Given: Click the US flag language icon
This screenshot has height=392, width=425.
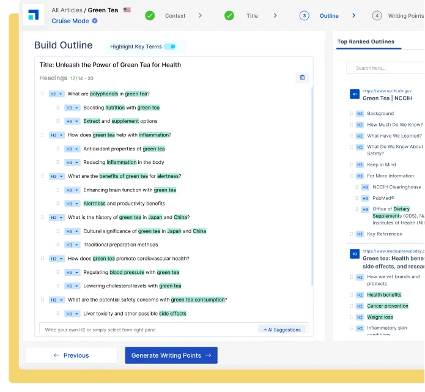Looking at the screenshot, I should 127,10.
